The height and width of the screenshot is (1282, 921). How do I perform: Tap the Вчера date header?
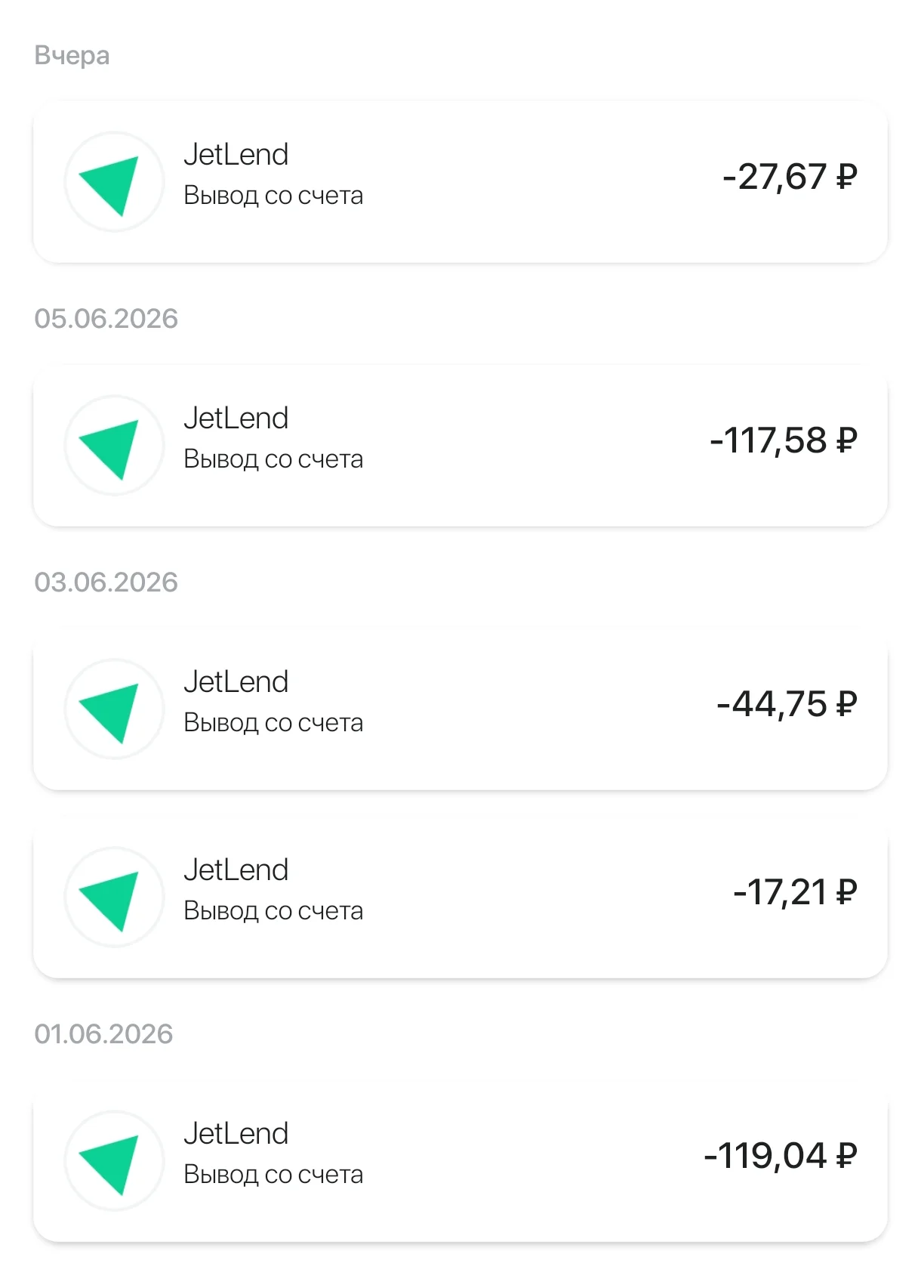[72, 55]
